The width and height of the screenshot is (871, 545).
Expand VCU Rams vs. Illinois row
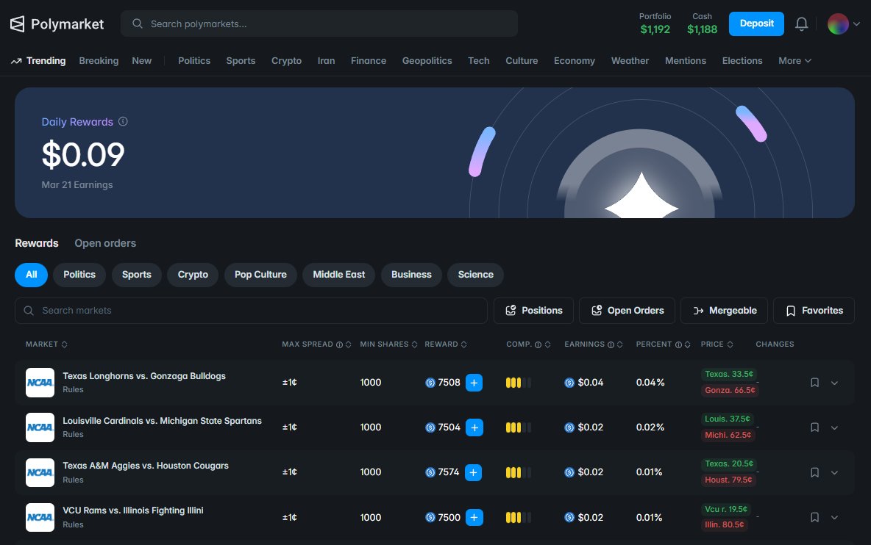tap(834, 518)
